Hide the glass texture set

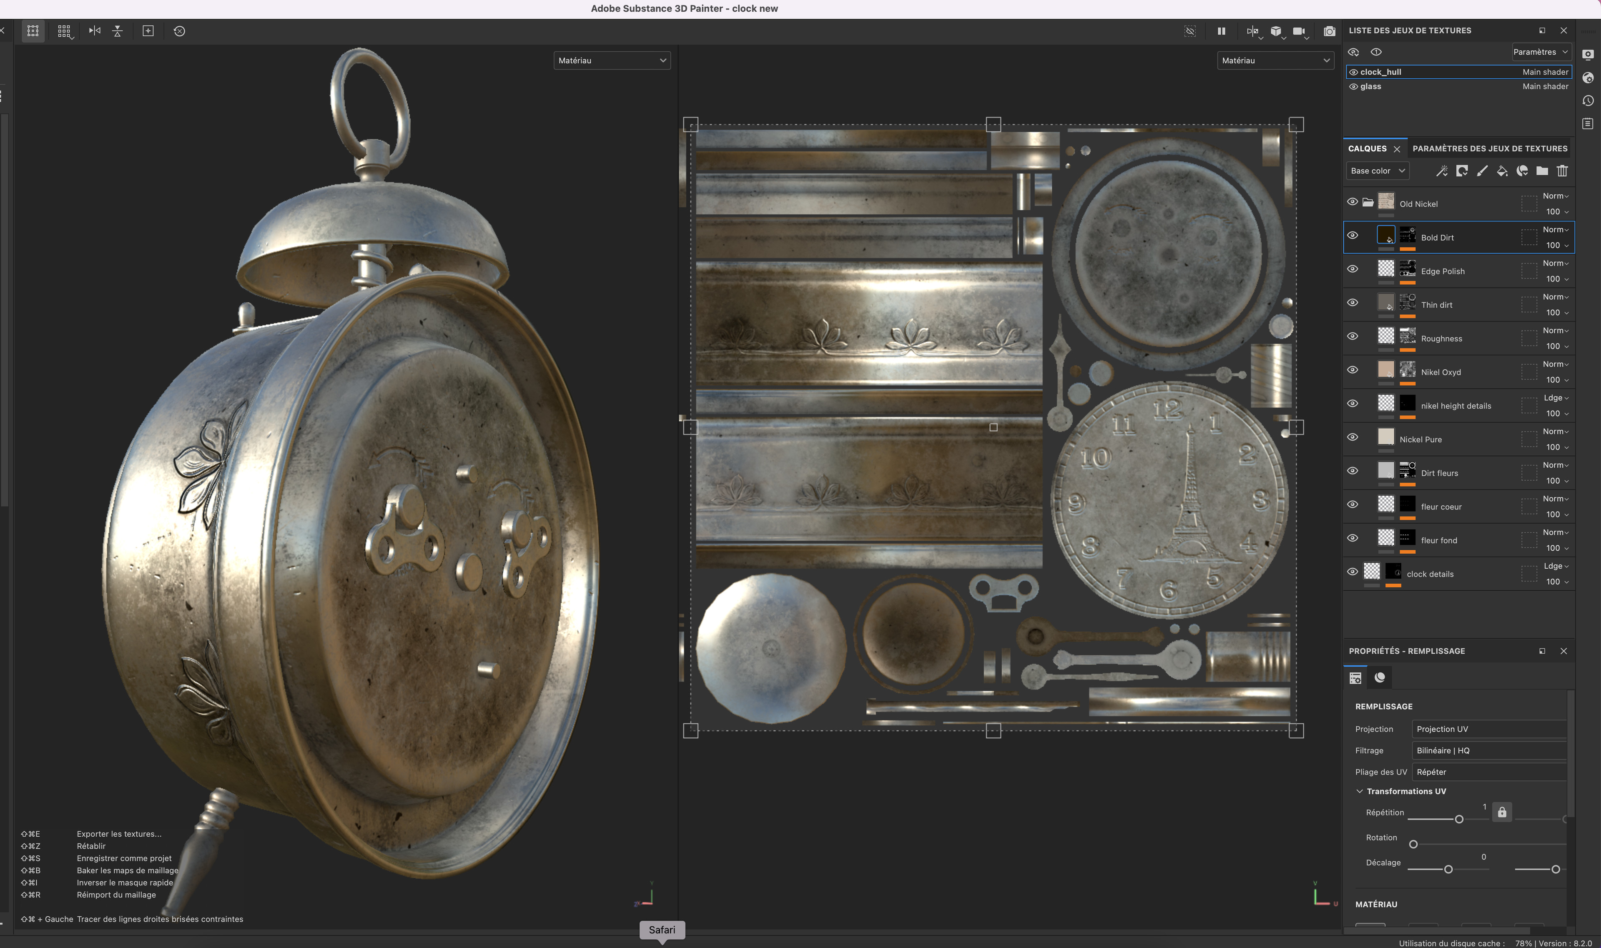coord(1353,86)
